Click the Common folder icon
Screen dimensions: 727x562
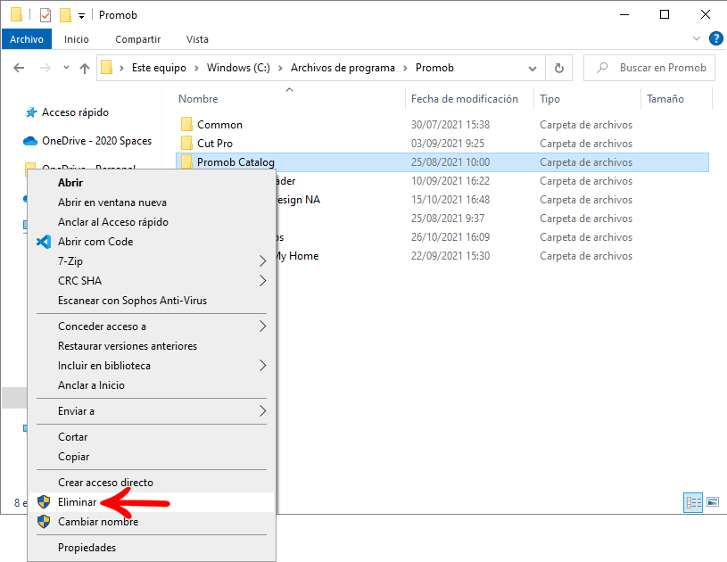pos(186,124)
